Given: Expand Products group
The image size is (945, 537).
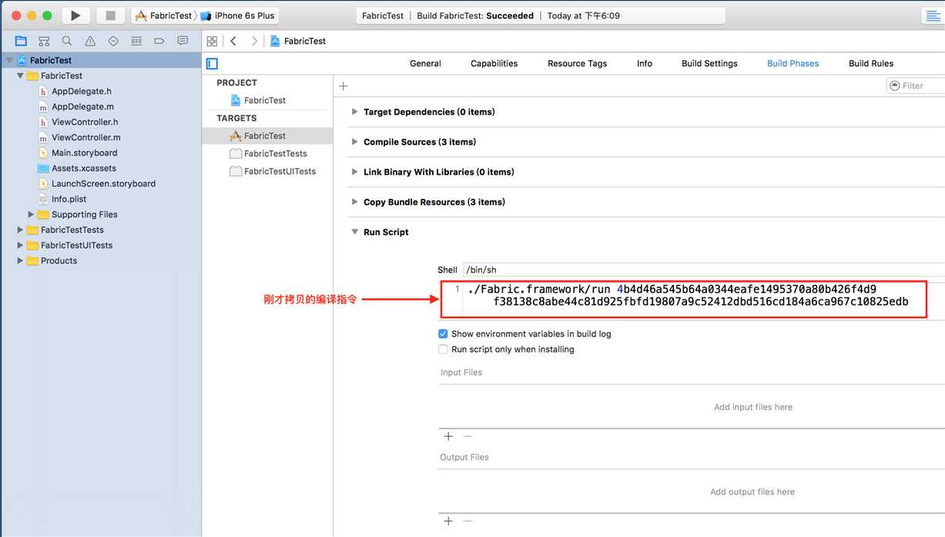Looking at the screenshot, I should 20,260.
